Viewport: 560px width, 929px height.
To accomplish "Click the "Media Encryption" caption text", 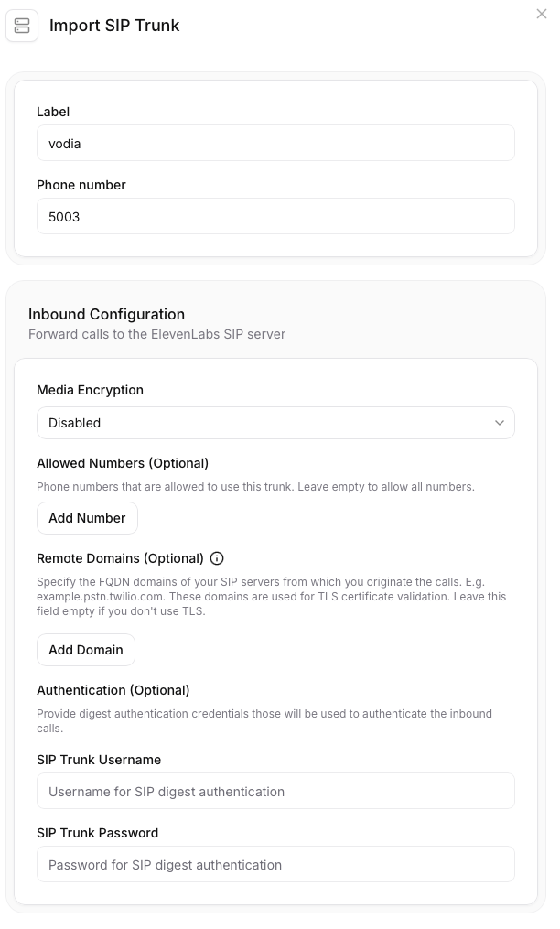I will (90, 390).
